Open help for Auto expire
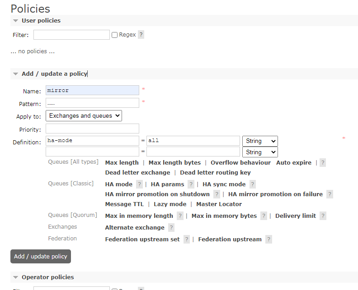This screenshot has height=290, width=358. click(323, 163)
